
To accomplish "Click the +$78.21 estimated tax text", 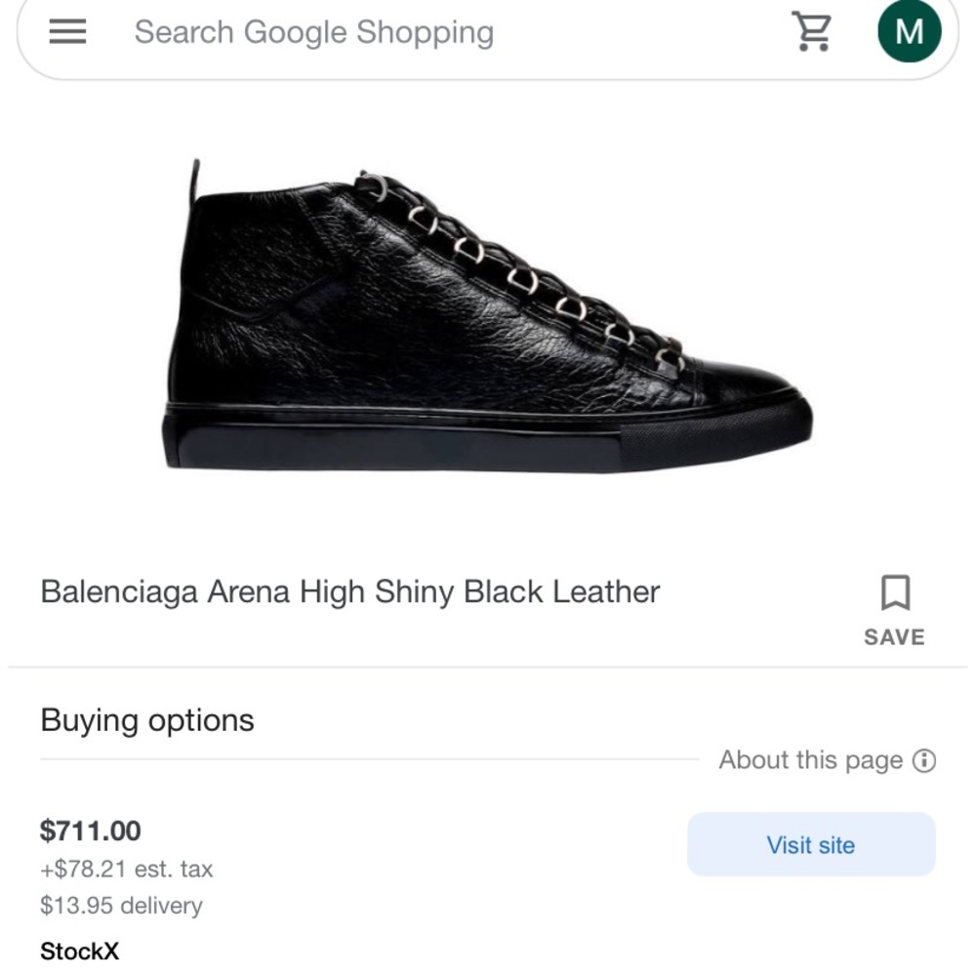I will click(x=128, y=869).
